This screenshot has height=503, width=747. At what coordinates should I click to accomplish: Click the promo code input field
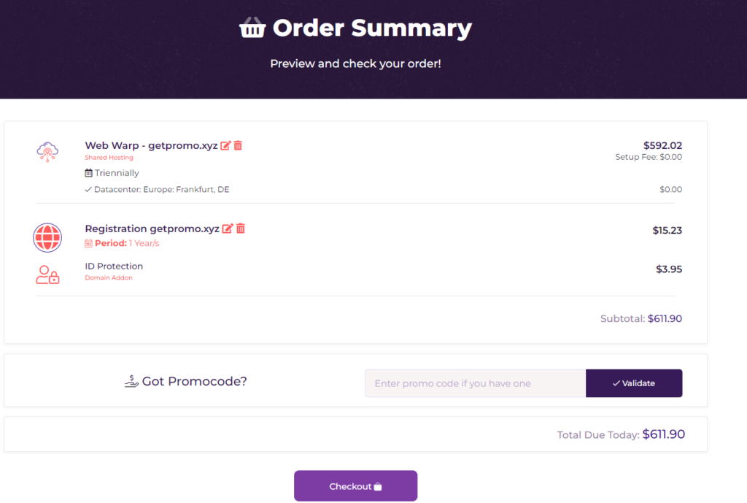pyautogui.click(x=474, y=383)
